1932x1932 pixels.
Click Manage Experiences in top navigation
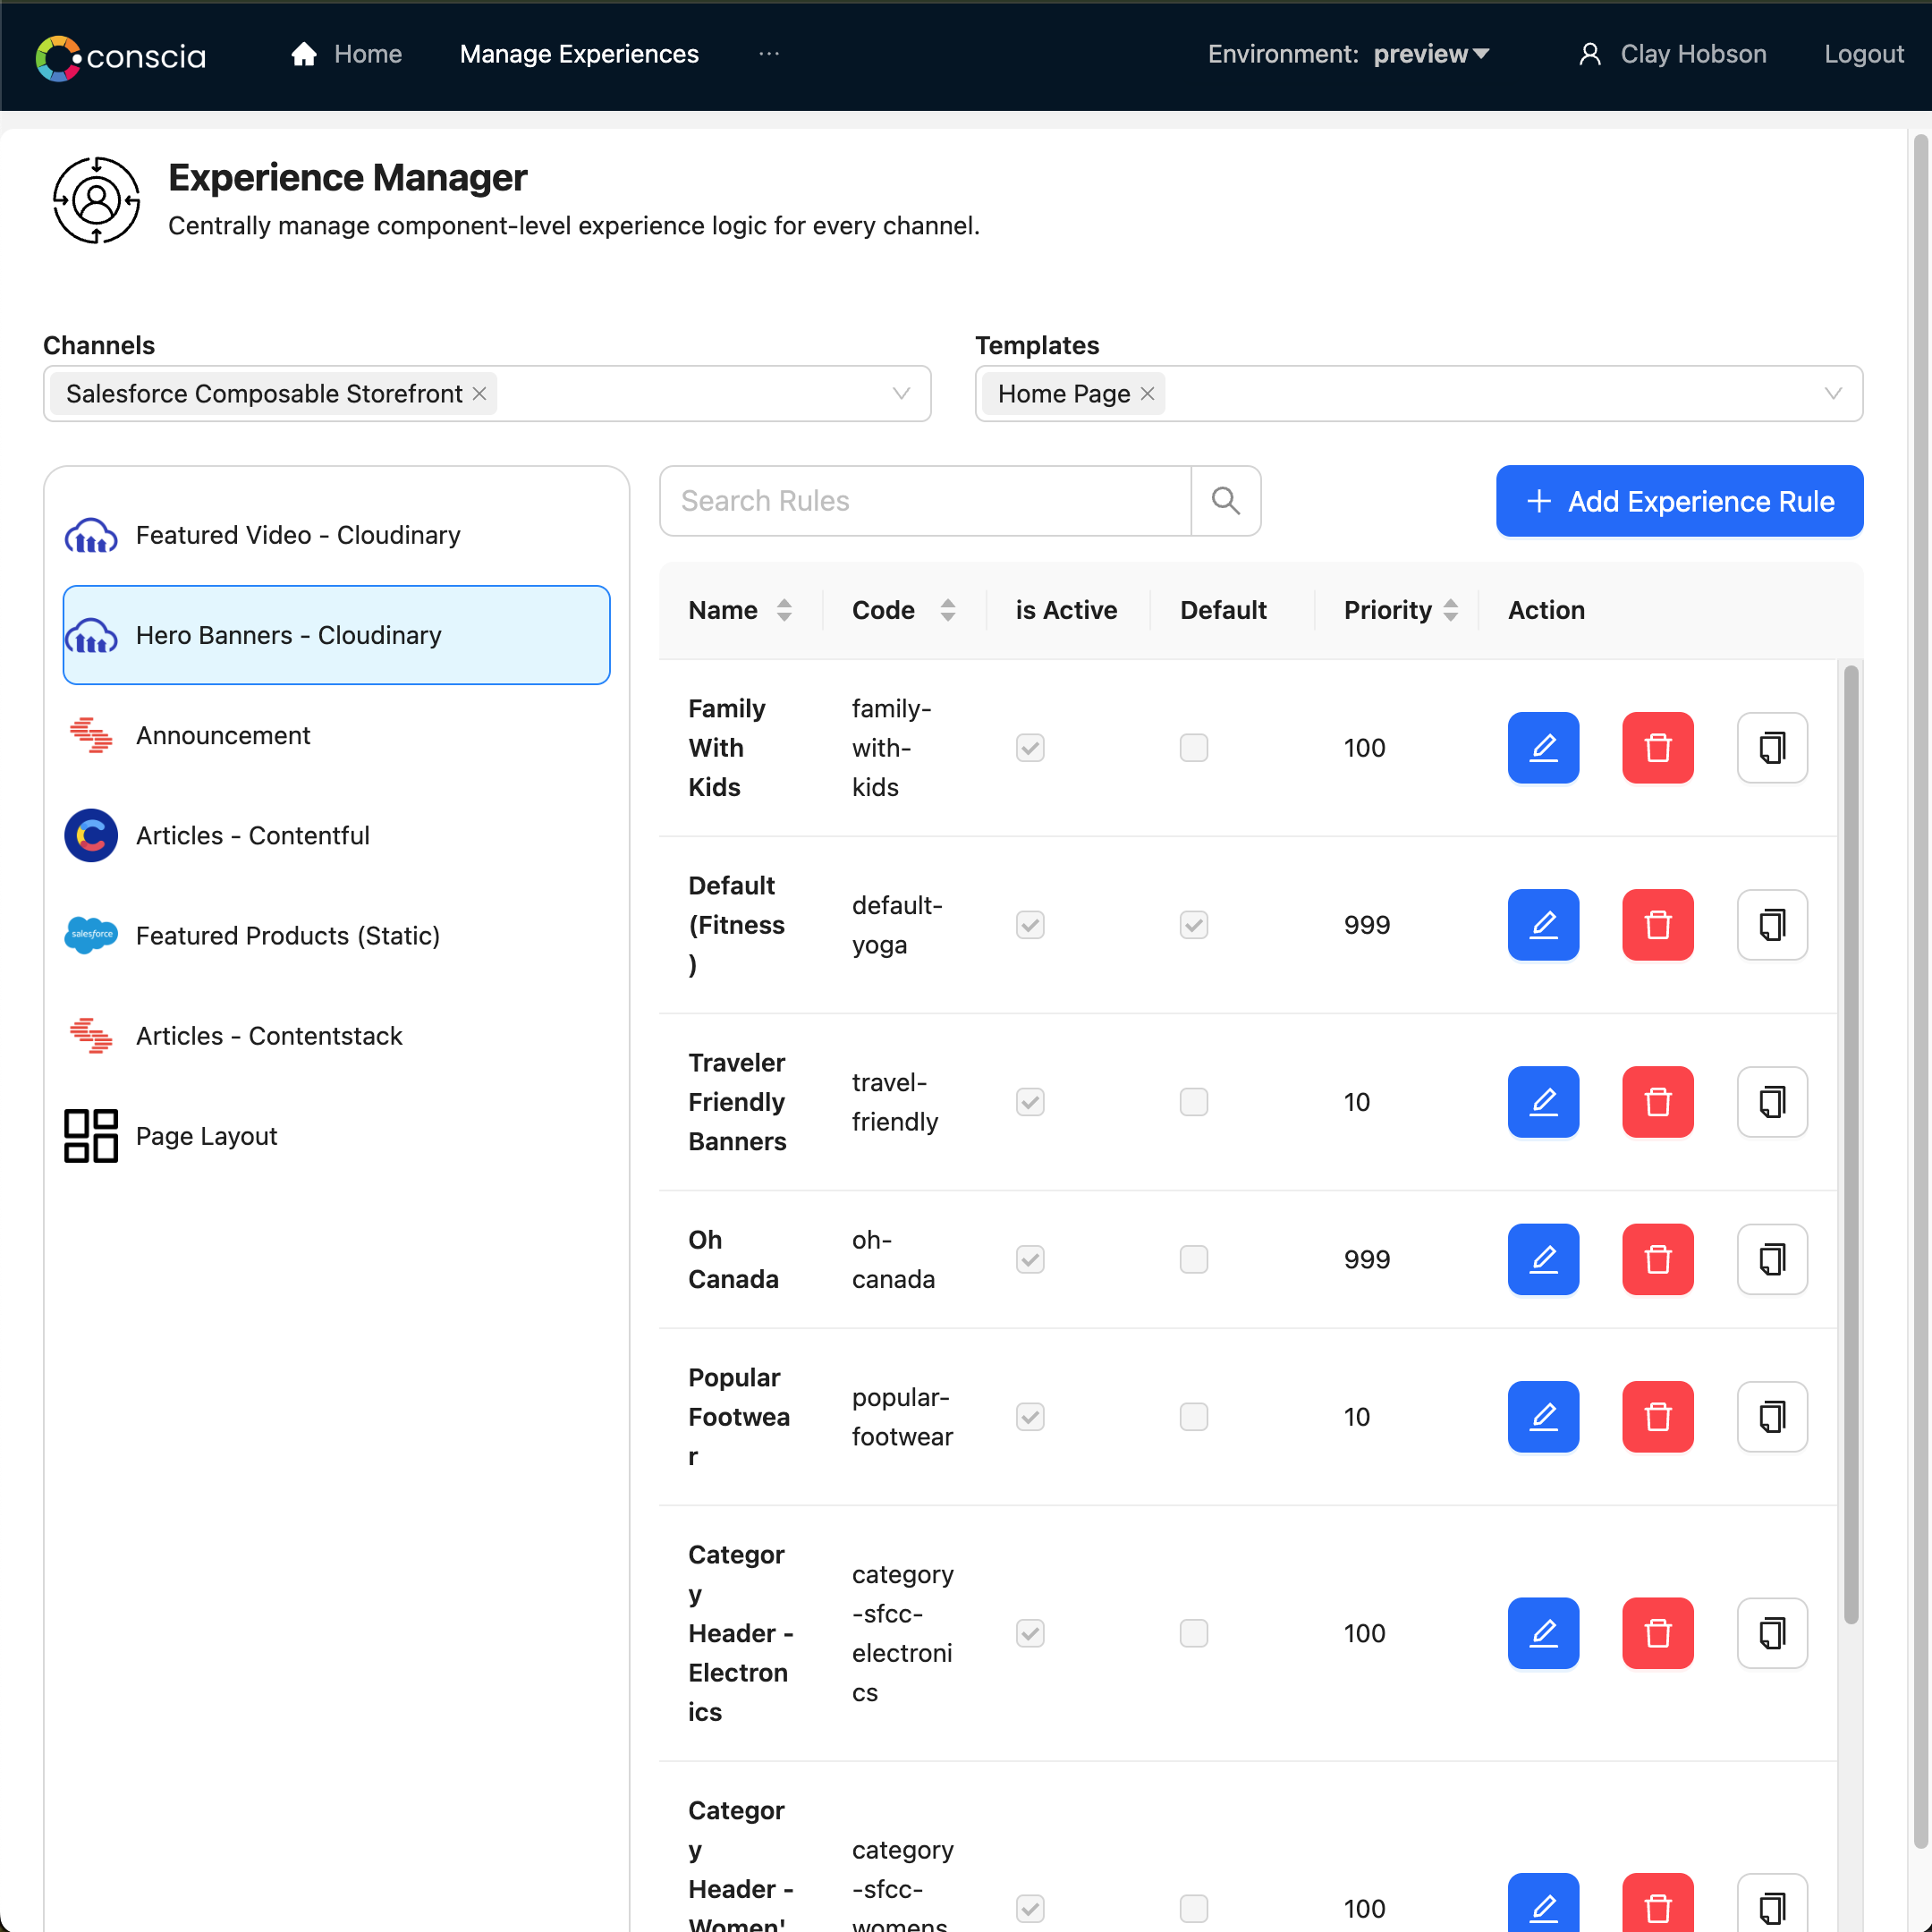pyautogui.click(x=579, y=53)
